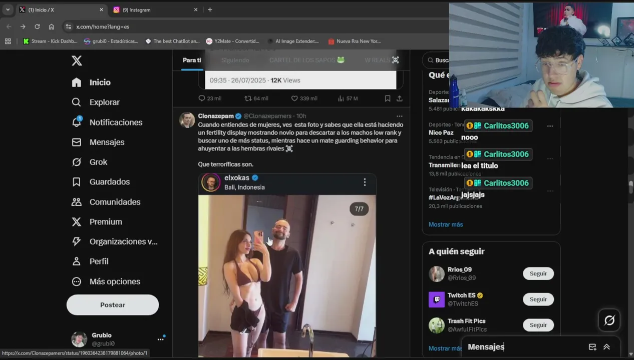
Task: Open Twitch ES profile avatar
Action: [x=437, y=299]
